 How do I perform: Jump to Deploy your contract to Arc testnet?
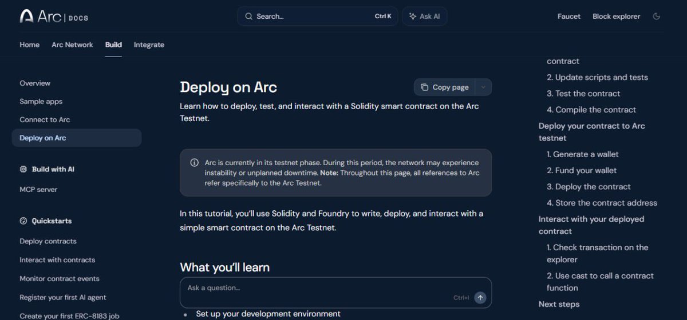pos(592,132)
